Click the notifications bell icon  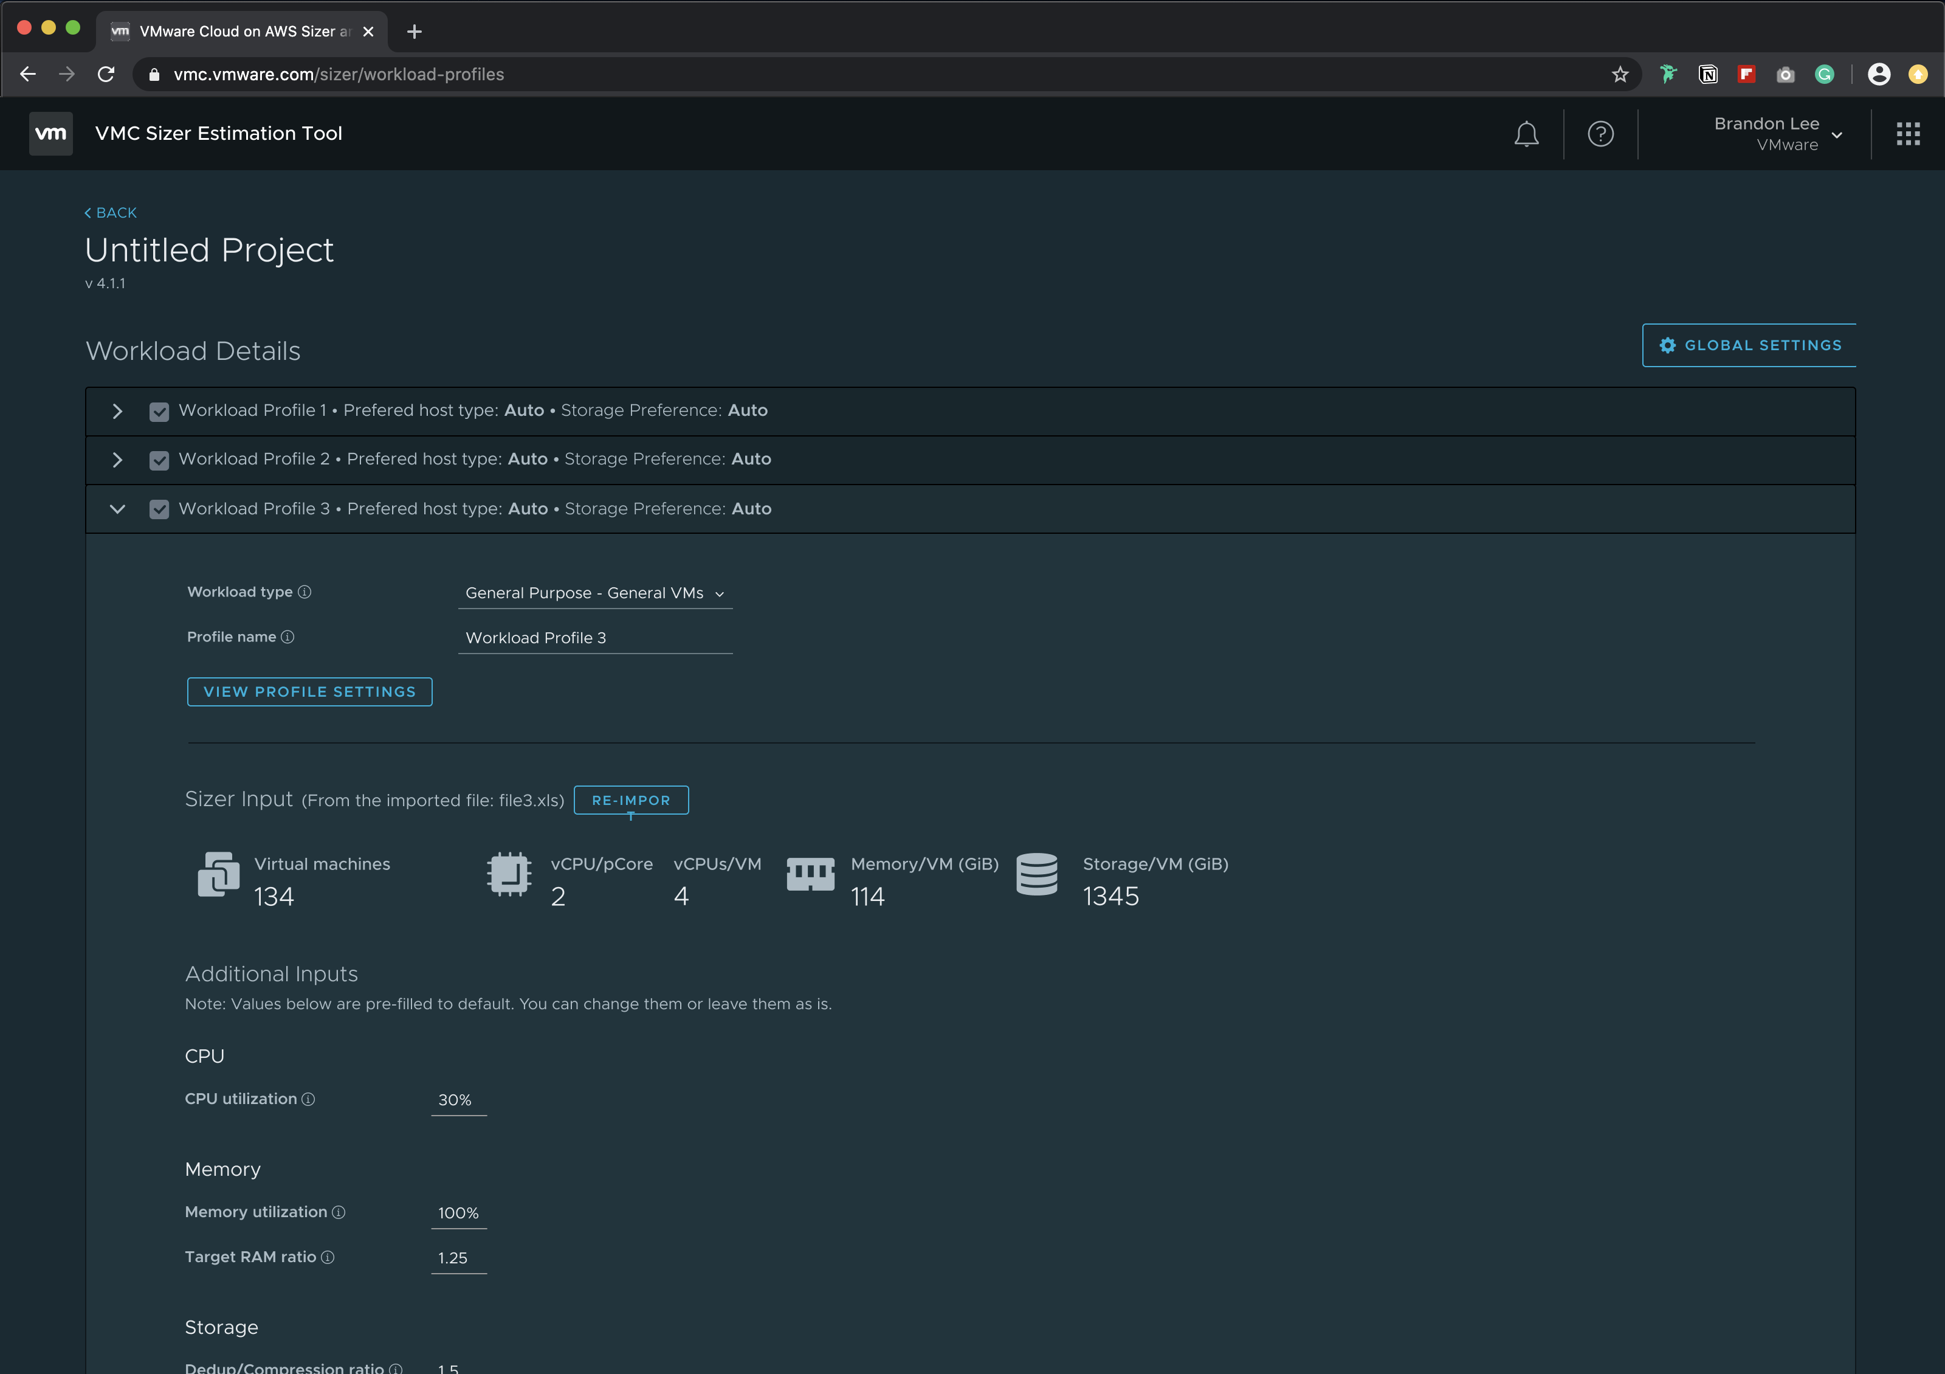[1526, 134]
